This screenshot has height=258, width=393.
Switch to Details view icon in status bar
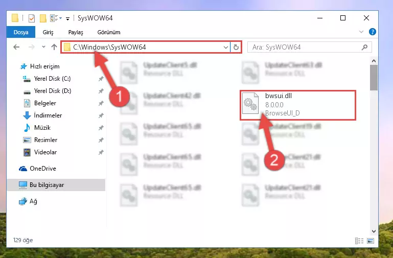(x=359, y=241)
